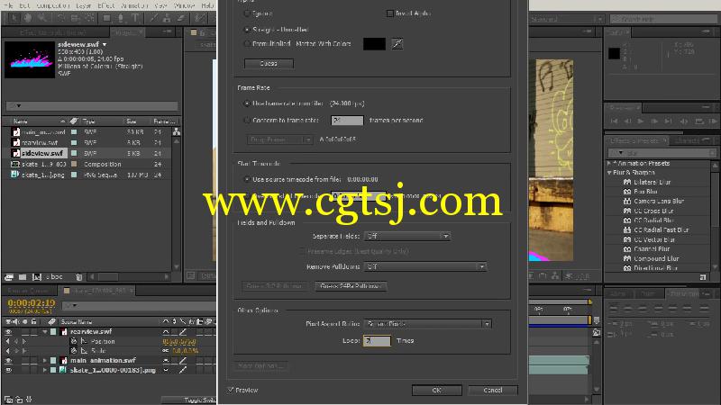Click black color swatch in Info panel
721x405 pixels.
pos(614,53)
